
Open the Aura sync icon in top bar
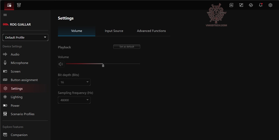(x=241, y=5)
